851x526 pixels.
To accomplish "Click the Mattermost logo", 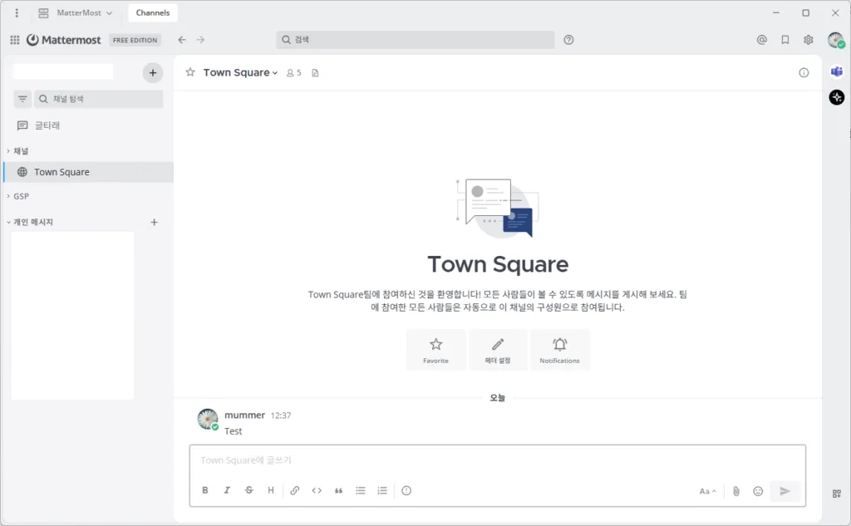I will pos(63,40).
